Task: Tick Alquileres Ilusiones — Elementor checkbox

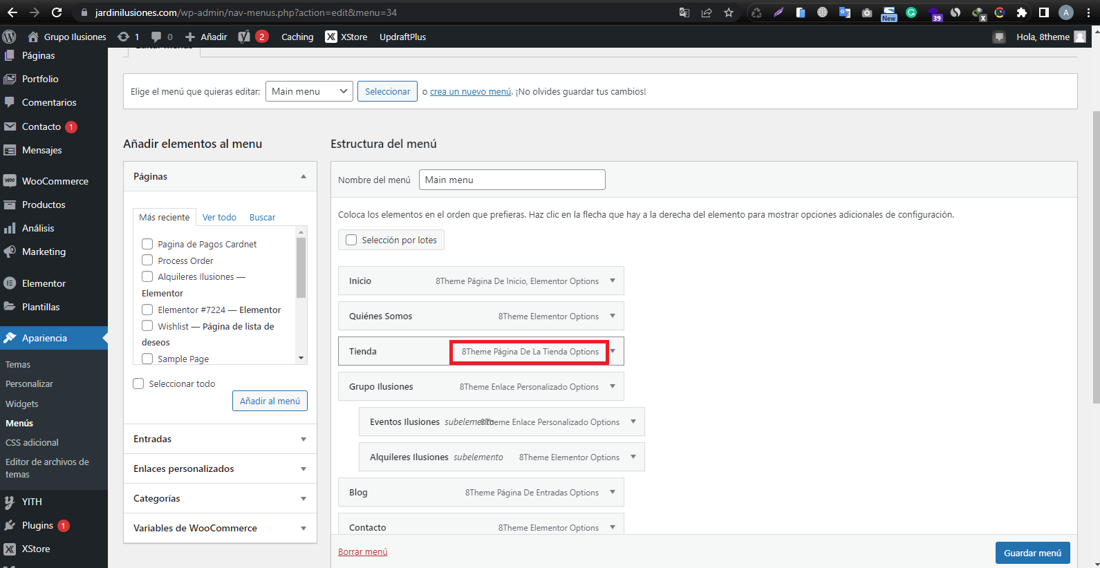Action: tap(147, 276)
